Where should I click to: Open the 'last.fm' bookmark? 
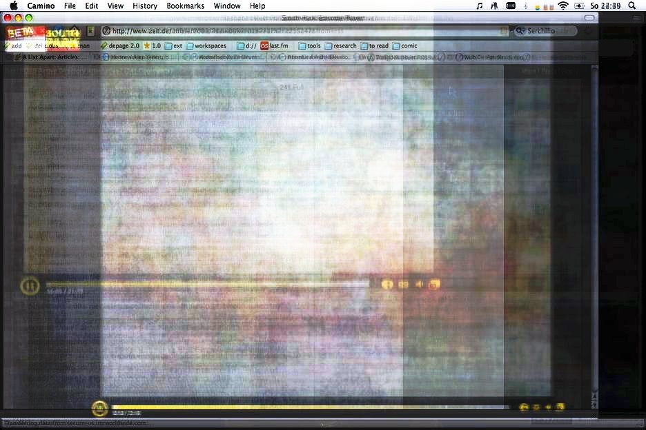(x=275, y=45)
